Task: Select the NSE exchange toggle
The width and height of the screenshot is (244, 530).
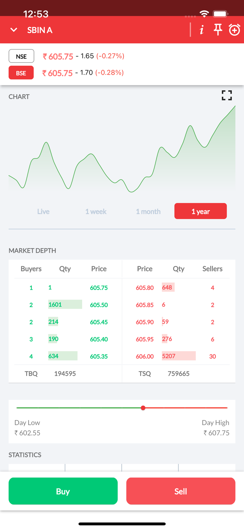Action: [x=21, y=56]
